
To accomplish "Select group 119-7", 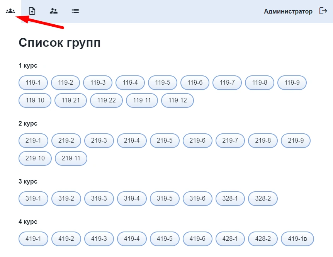I will [x=227, y=83].
